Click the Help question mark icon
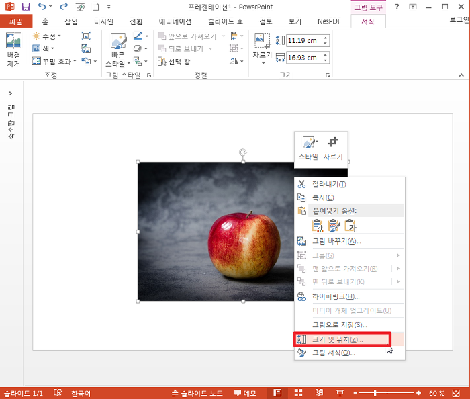This screenshot has height=399, width=470. tap(397, 7)
